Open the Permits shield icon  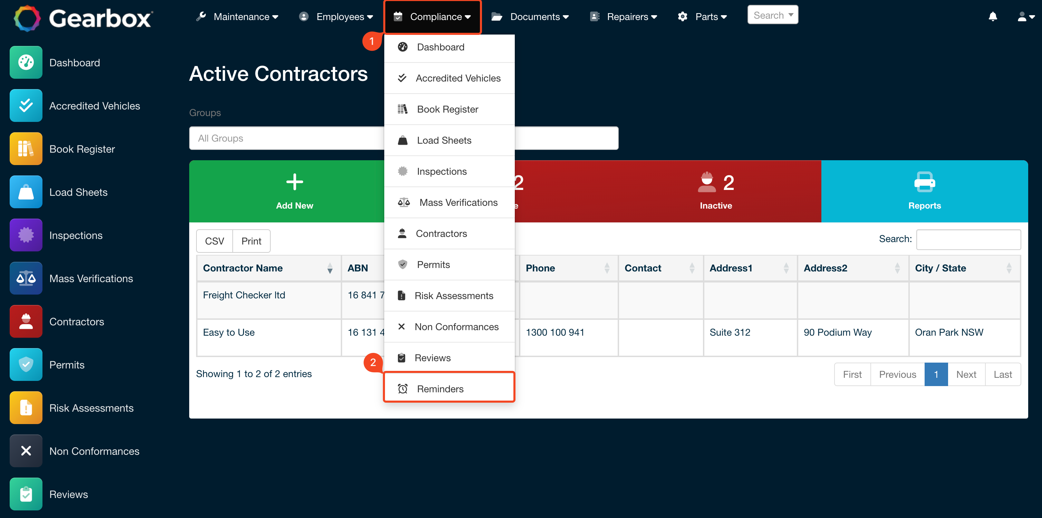(26, 364)
